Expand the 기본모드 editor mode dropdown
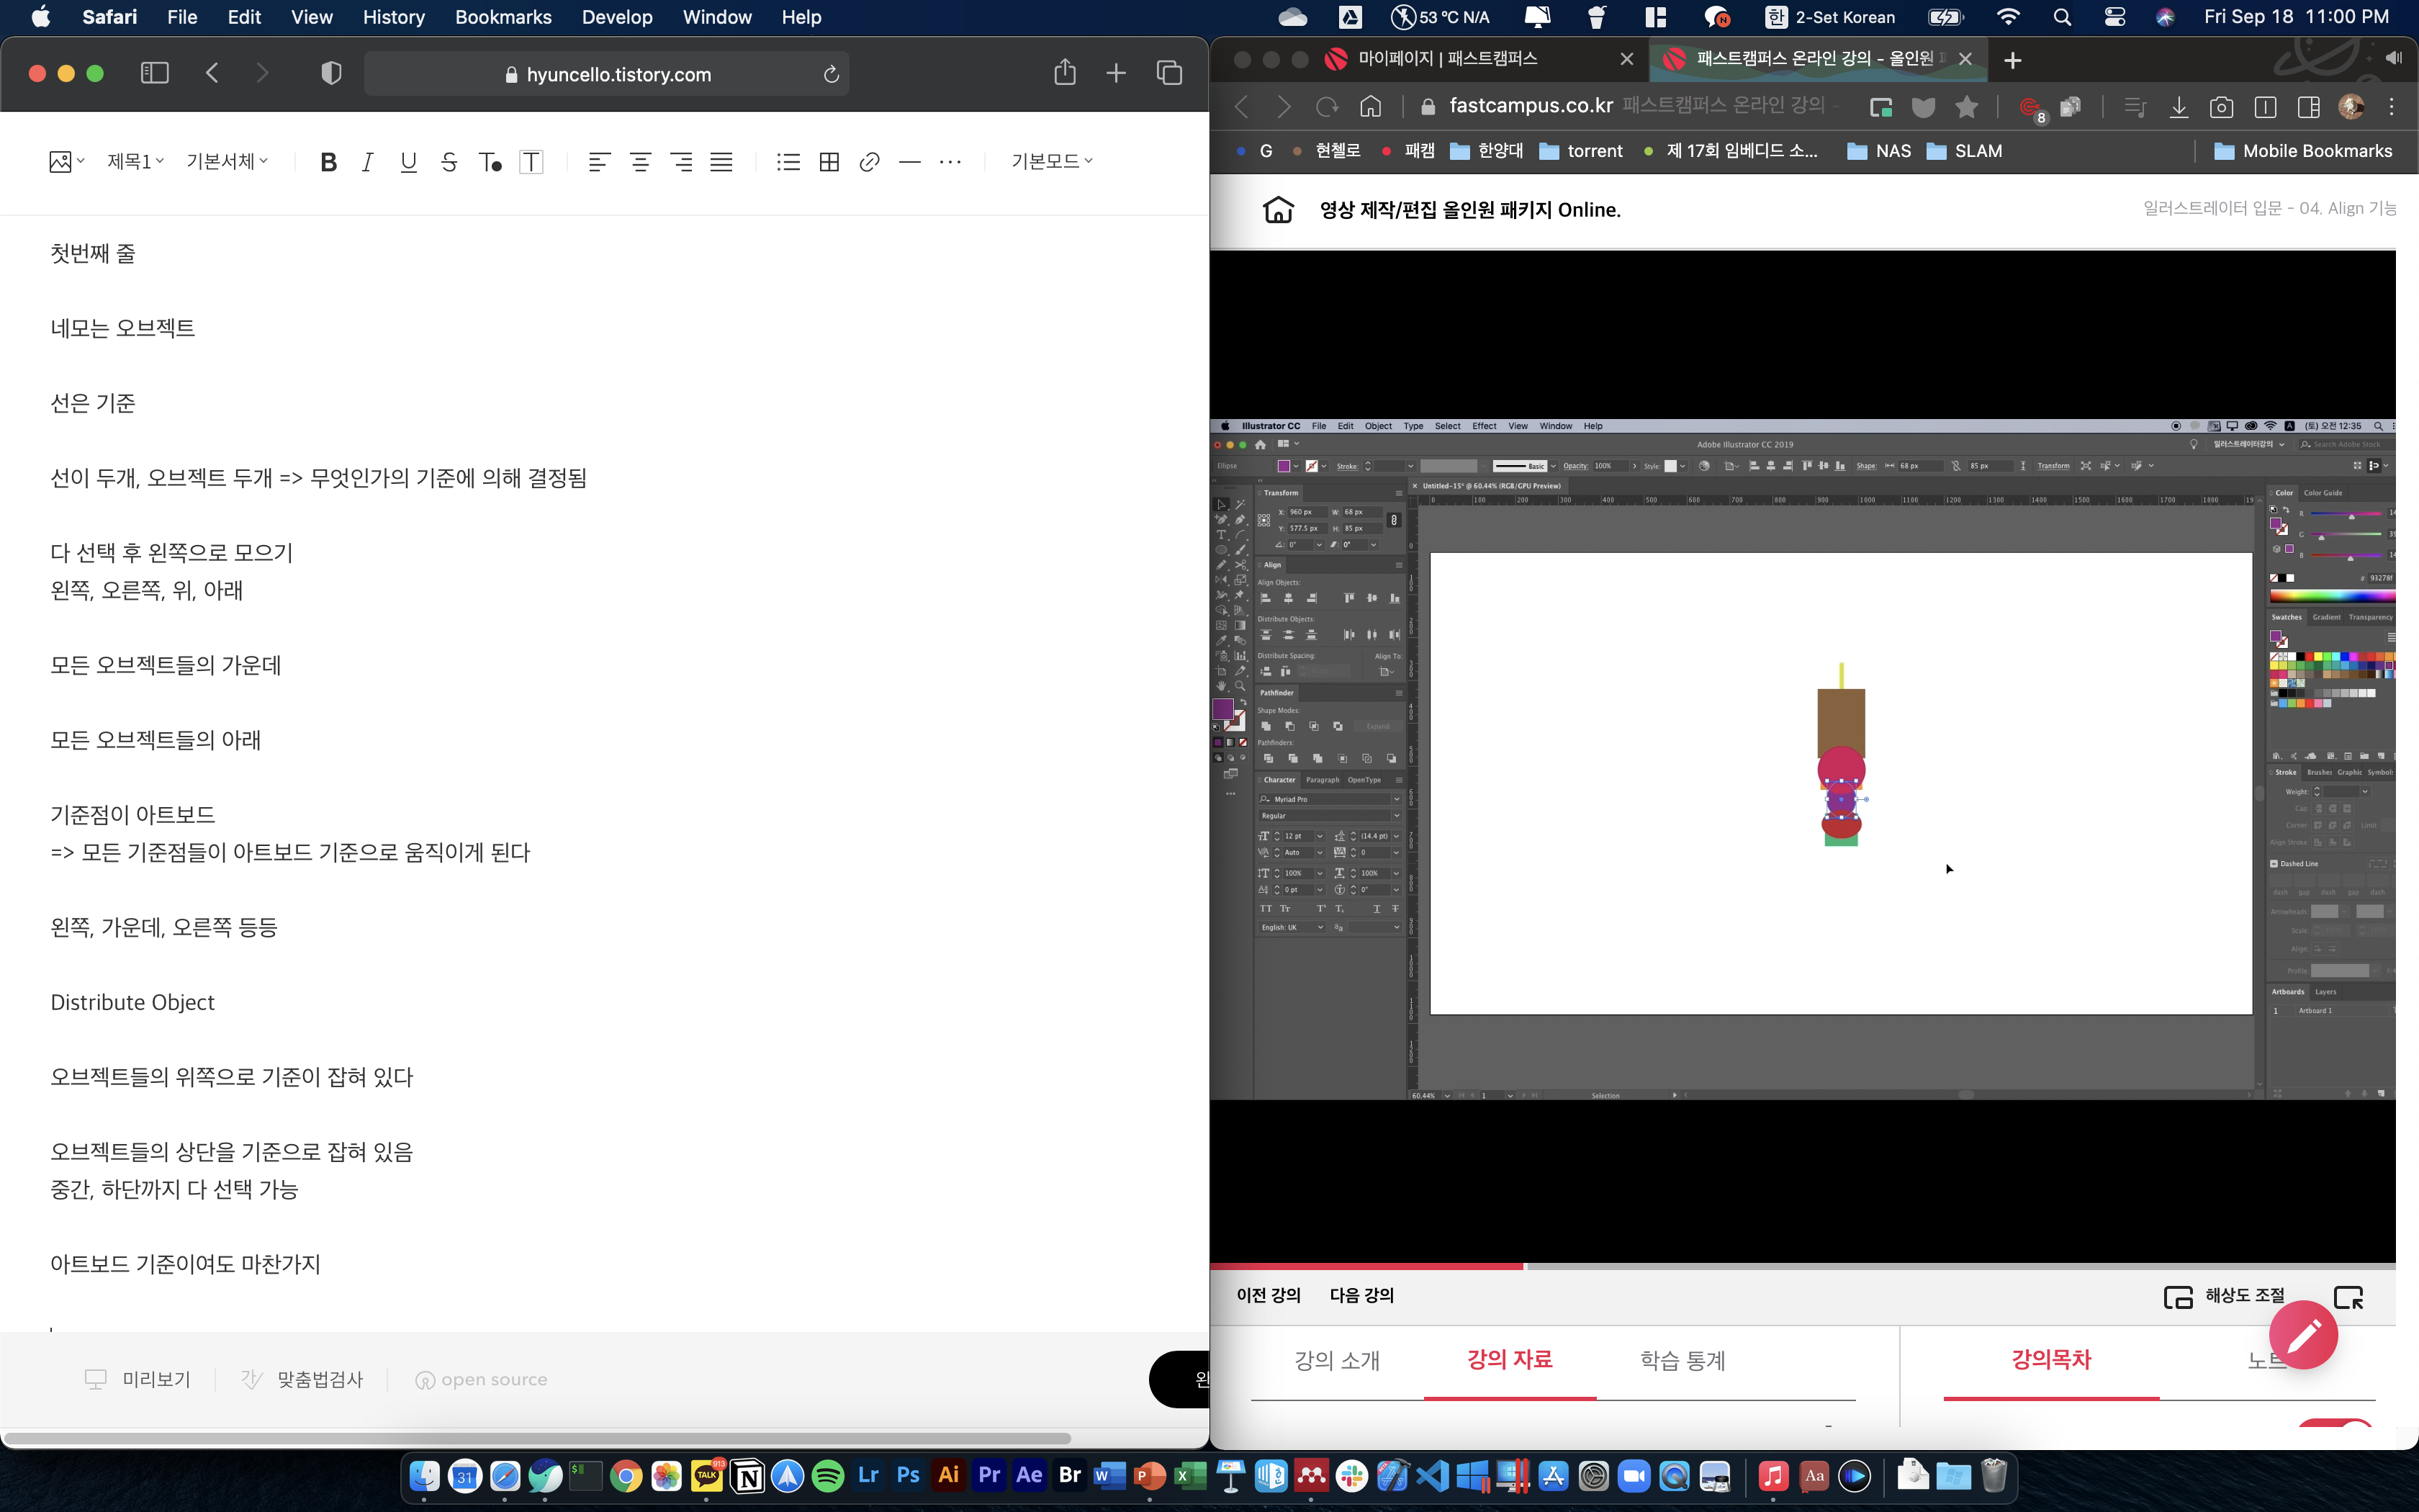 click(1052, 161)
